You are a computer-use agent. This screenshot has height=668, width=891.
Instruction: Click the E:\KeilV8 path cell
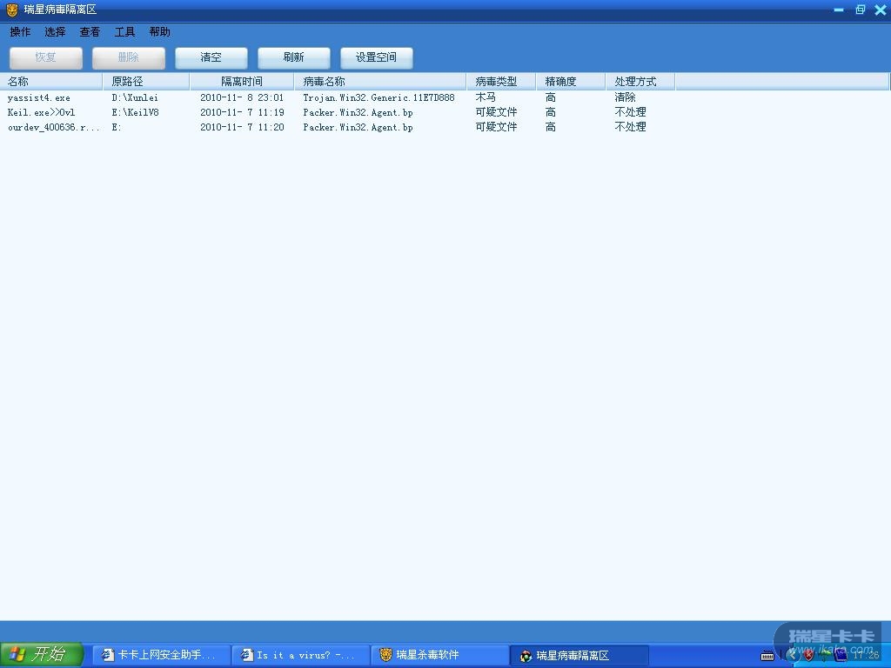[135, 112]
